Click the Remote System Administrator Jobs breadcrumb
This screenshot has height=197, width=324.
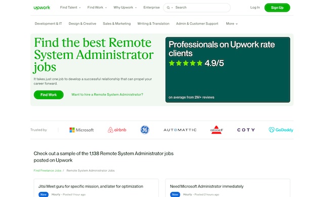point(91,171)
